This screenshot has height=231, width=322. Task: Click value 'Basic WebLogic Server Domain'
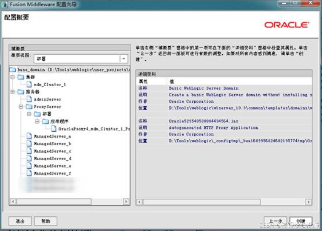pyautogui.click(x=204, y=88)
